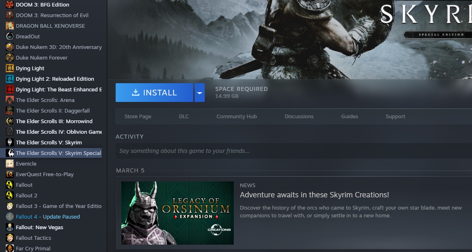The image size is (472, 252).
Task: Select 'The Elder Scrolls: Arena' in library
Action: 45,100
